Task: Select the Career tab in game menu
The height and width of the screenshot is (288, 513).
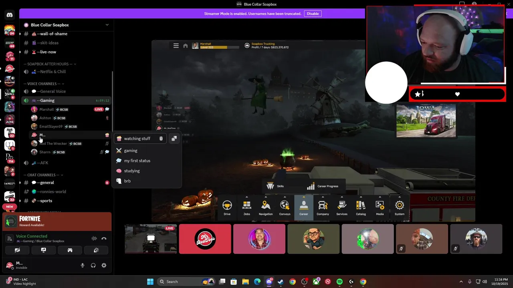Action: coord(304,208)
